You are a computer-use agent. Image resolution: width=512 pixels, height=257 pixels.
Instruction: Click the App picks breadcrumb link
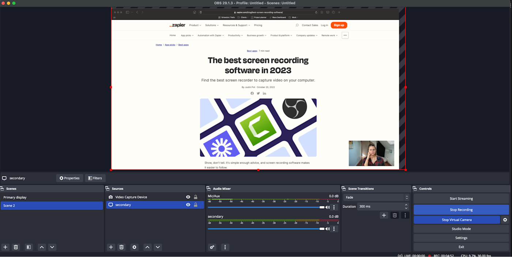coord(170,45)
